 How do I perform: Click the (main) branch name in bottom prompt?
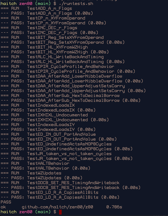pyautogui.click(x=43, y=212)
